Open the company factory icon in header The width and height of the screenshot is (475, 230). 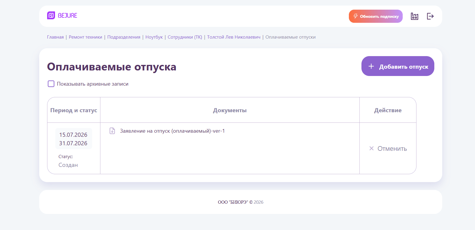(414, 16)
